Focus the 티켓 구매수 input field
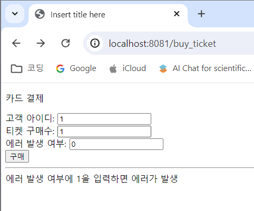Image resolution: width=254 pixels, height=211 pixels. (x=104, y=132)
